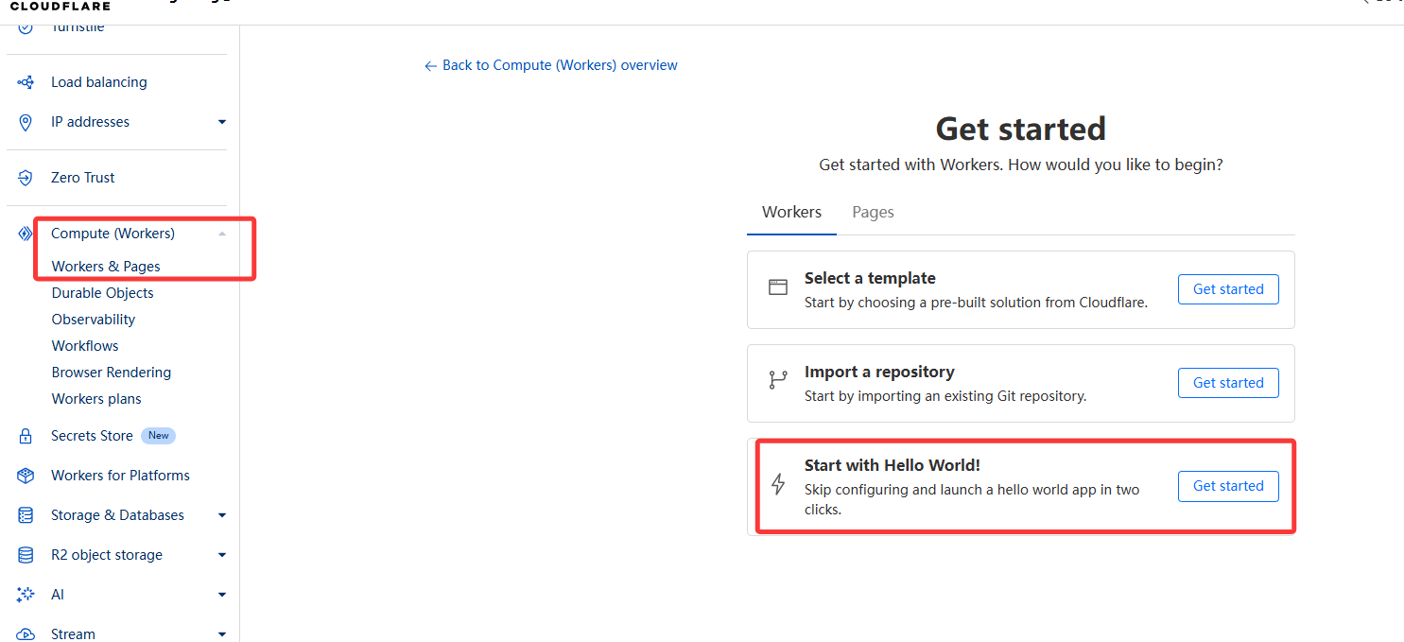Image resolution: width=1404 pixels, height=642 pixels.
Task: Click the Import a repository git branch icon
Action: click(x=778, y=380)
